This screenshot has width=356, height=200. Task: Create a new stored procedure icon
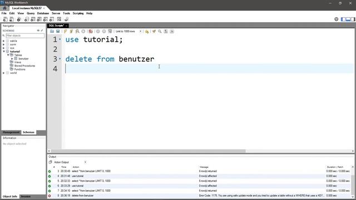46,19
